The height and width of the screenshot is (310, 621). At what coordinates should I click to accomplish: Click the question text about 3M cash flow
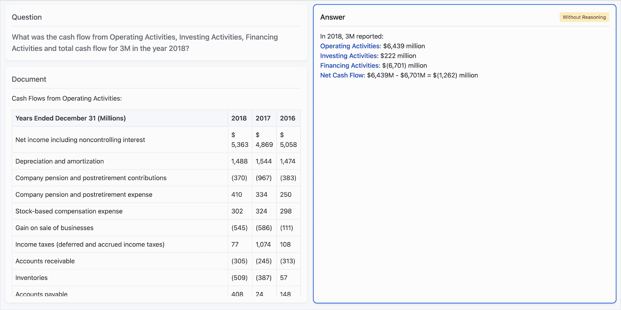pos(145,43)
